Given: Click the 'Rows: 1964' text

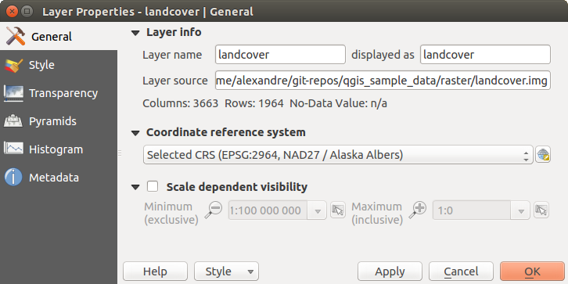Looking at the screenshot, I should point(254,103).
